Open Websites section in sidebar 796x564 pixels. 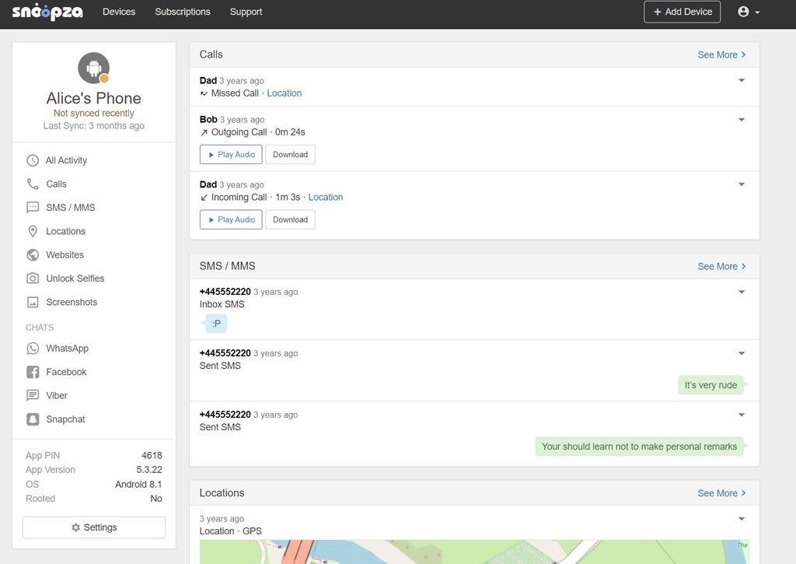(64, 254)
